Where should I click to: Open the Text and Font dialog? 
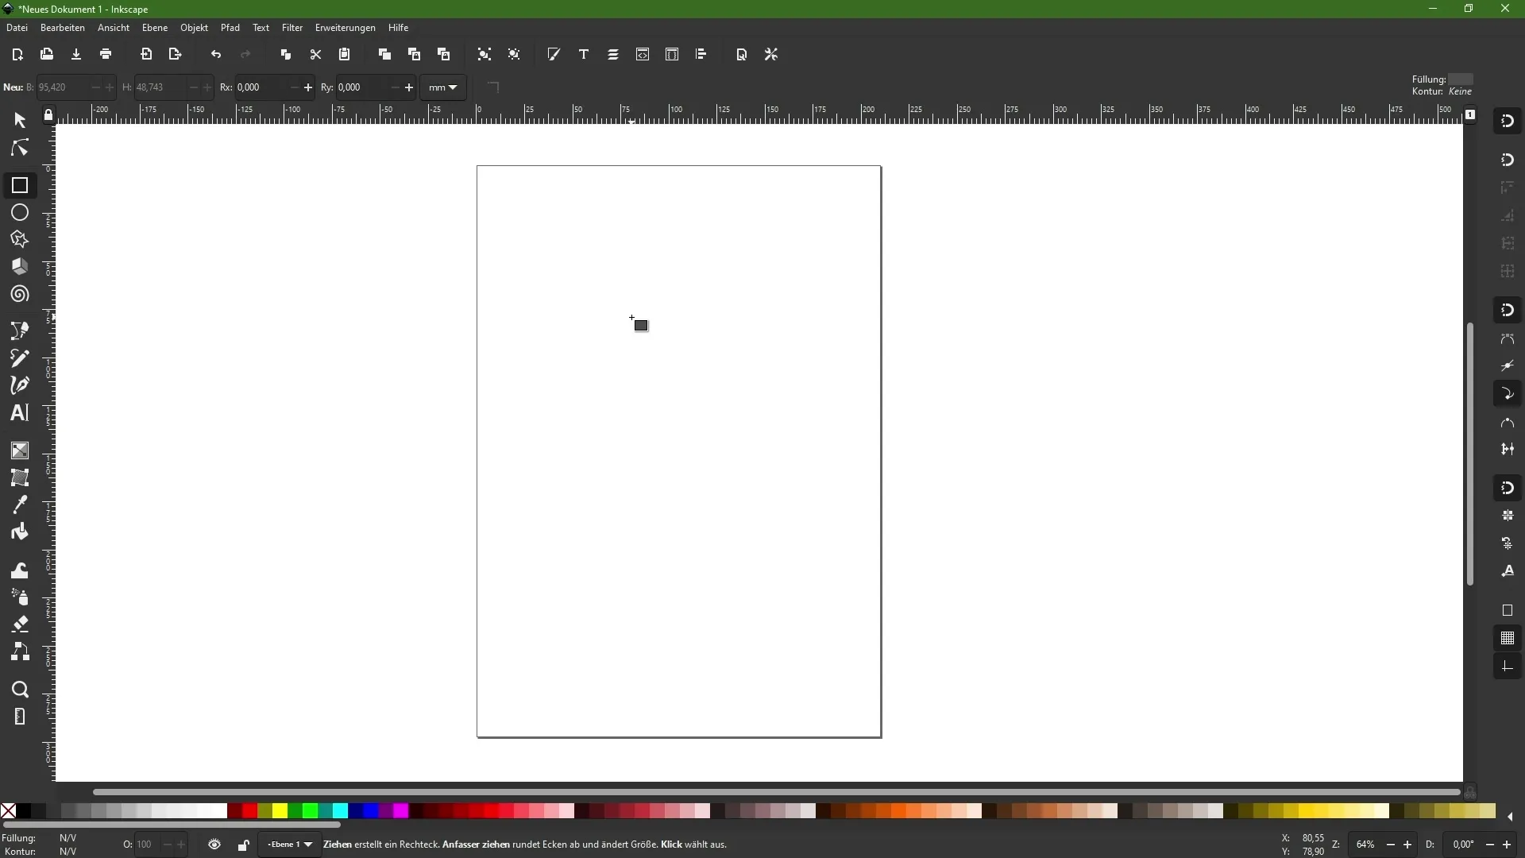(x=584, y=55)
